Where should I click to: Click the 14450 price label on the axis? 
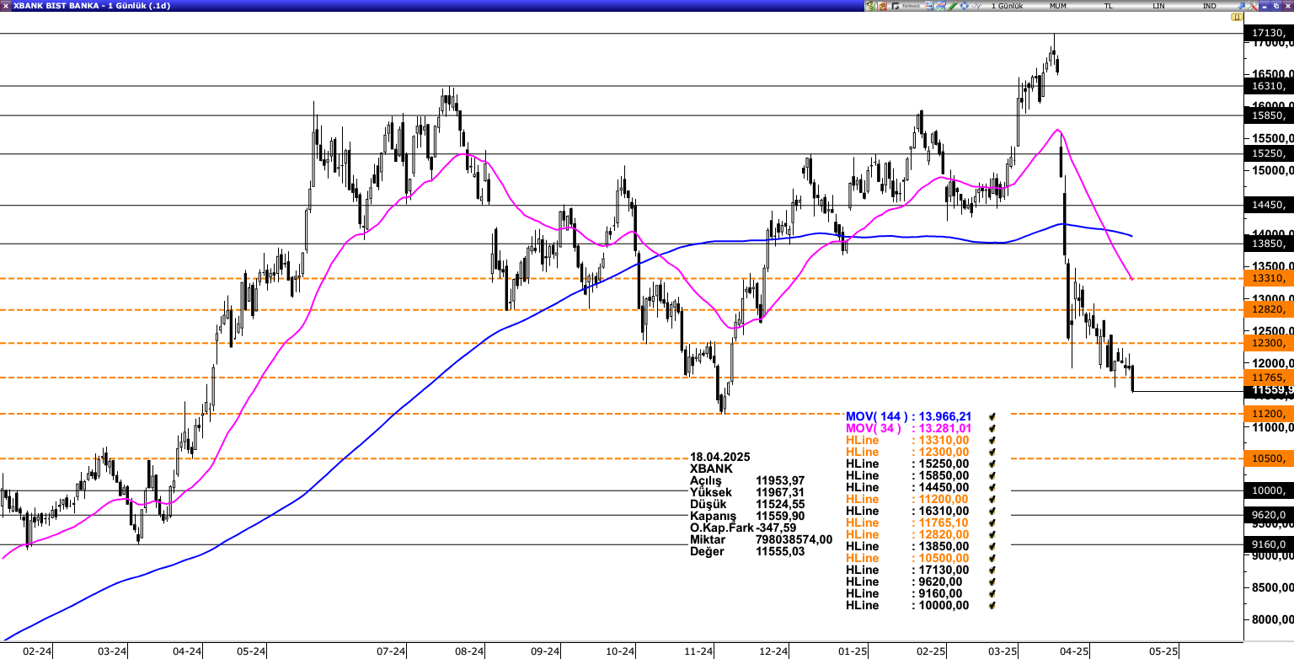(x=1268, y=205)
